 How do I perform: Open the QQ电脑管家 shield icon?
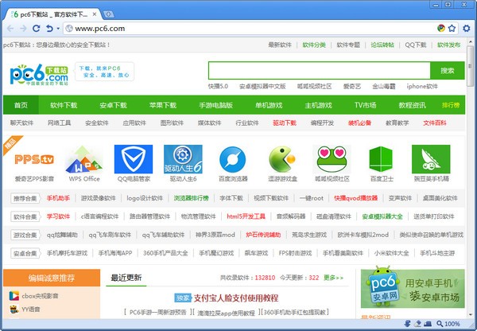(134, 159)
